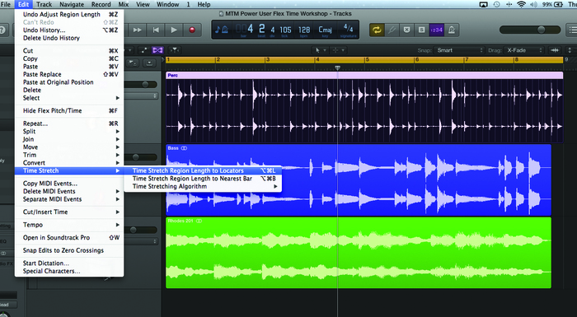
Task: Go to beginning with the transport button
Action: (x=156, y=30)
